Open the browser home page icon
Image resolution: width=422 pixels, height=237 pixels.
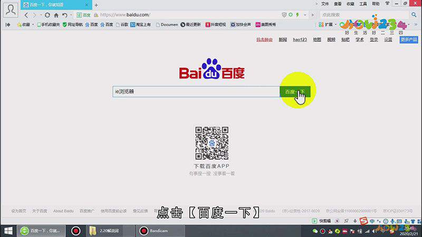56,15
